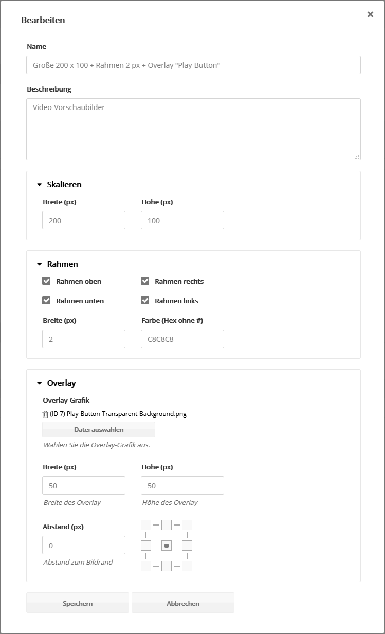Select bottom-right overlay position box
Image resolution: width=385 pixels, height=634 pixels.
pyautogui.click(x=187, y=566)
